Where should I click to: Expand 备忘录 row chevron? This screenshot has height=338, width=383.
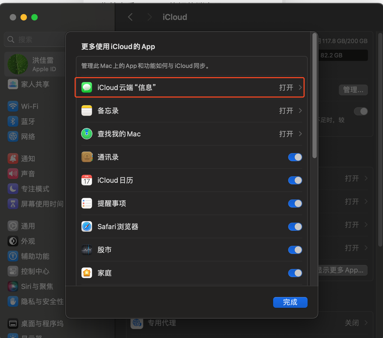coord(300,111)
